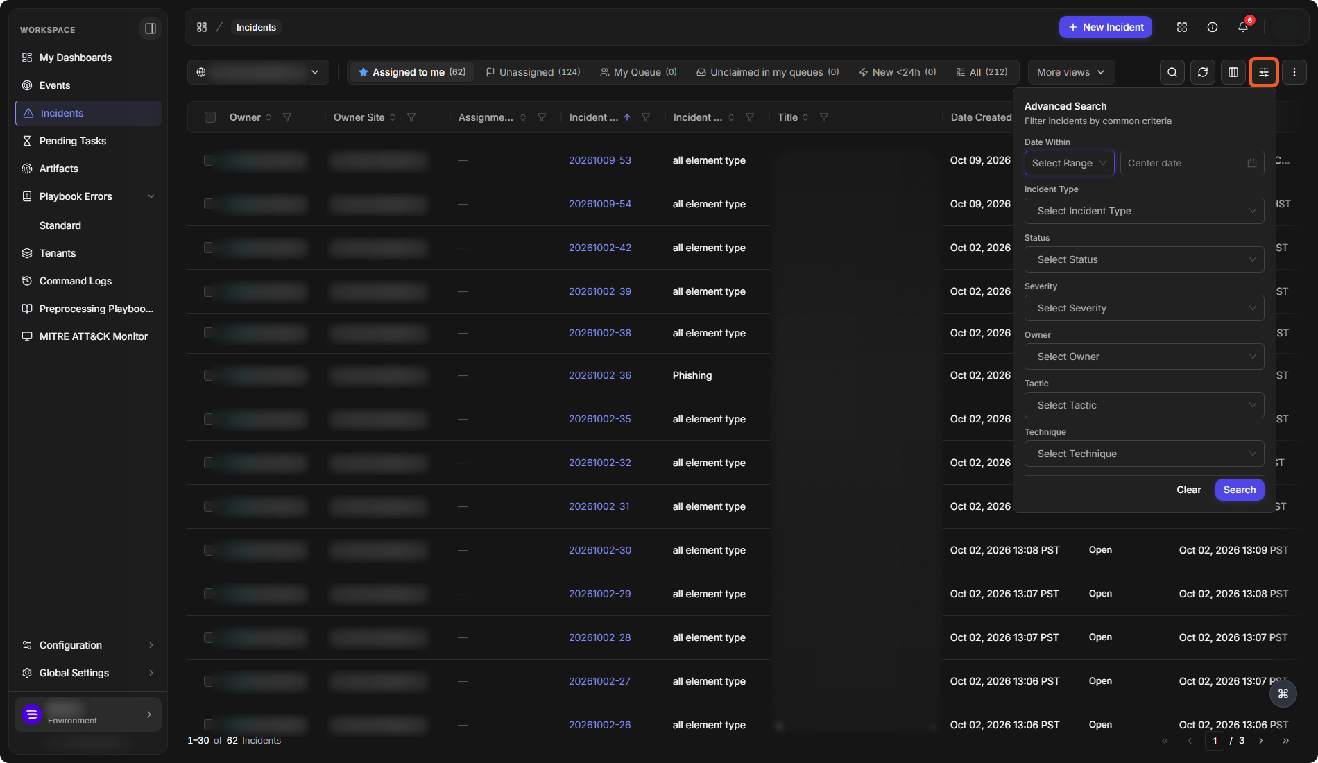Open the Select Severity dropdown
The image size is (1318, 763).
click(x=1144, y=308)
